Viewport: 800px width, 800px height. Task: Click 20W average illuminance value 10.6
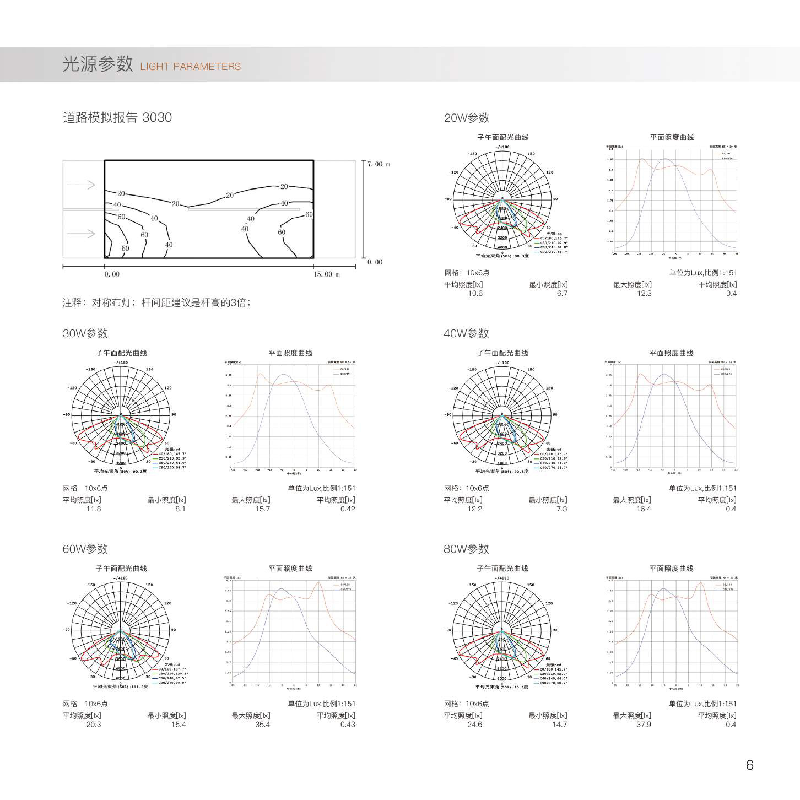pyautogui.click(x=475, y=294)
